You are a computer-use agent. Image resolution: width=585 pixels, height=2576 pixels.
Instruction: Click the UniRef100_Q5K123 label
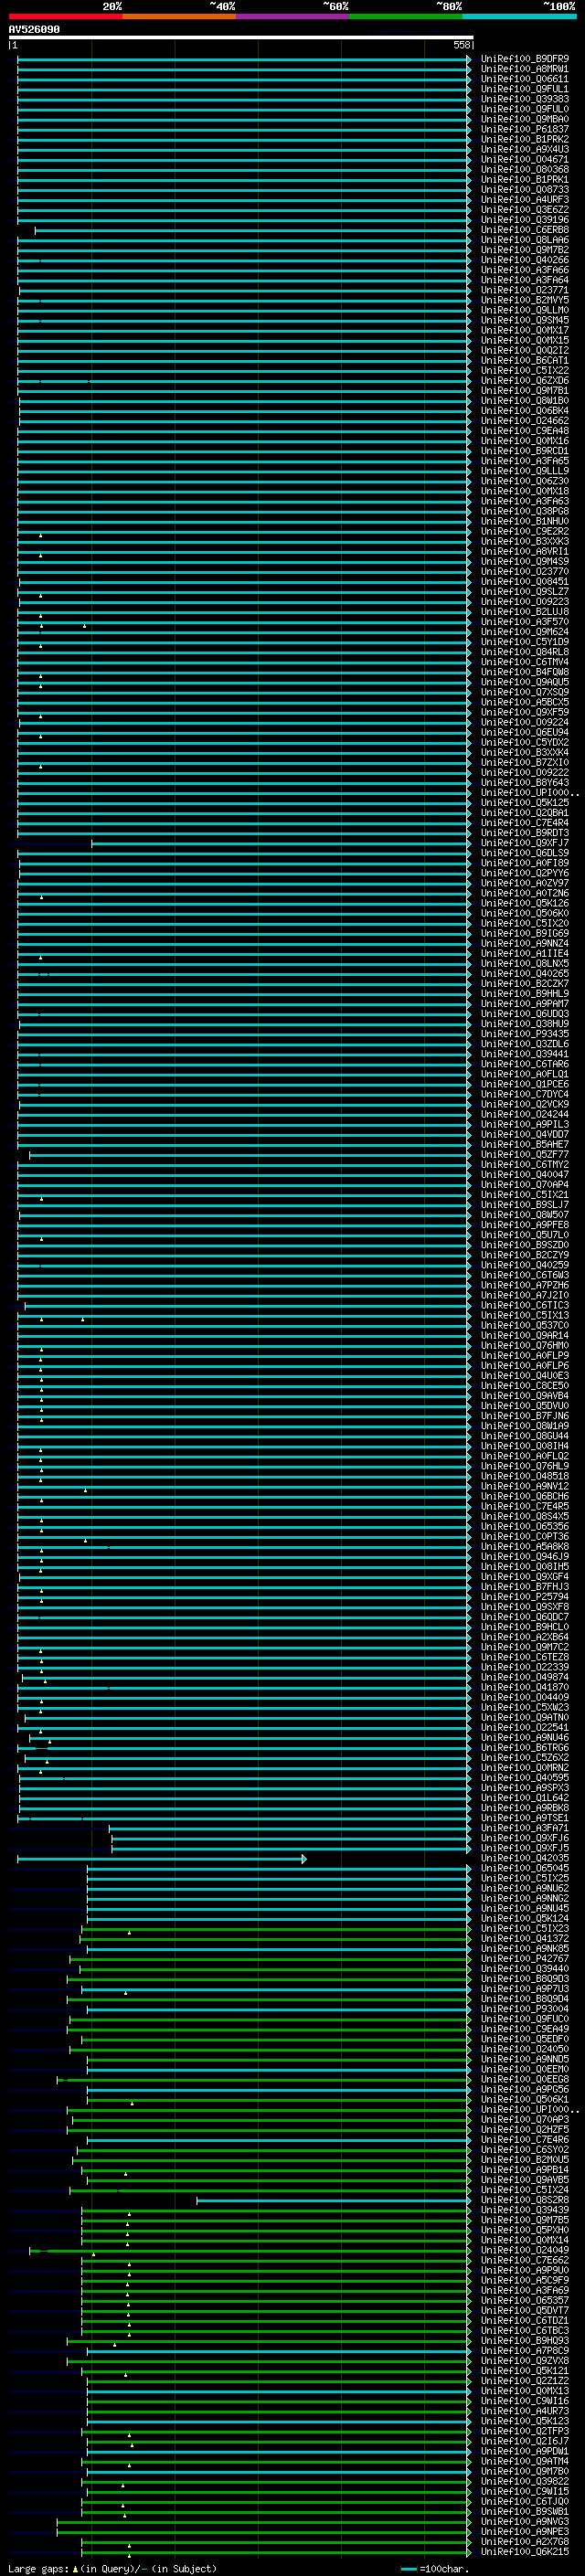click(525, 2422)
